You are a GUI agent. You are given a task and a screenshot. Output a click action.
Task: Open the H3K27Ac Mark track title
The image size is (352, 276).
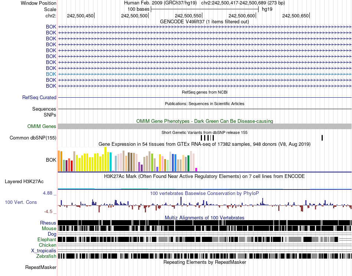[205, 176]
